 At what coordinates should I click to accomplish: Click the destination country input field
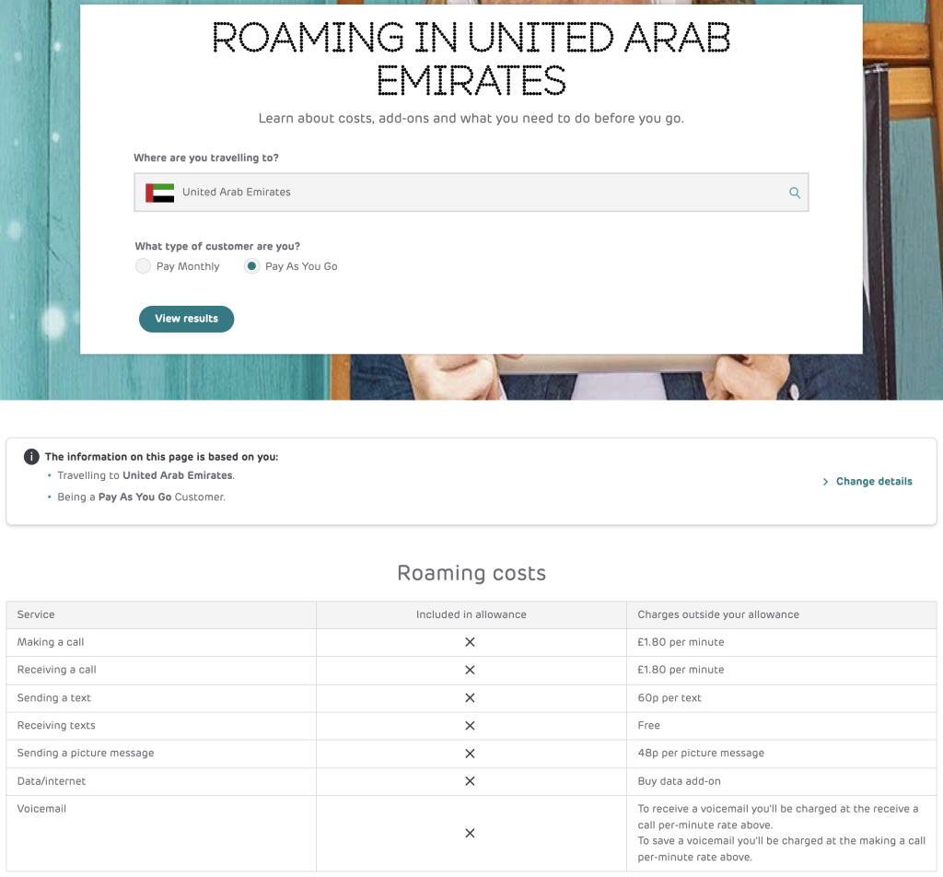point(471,193)
